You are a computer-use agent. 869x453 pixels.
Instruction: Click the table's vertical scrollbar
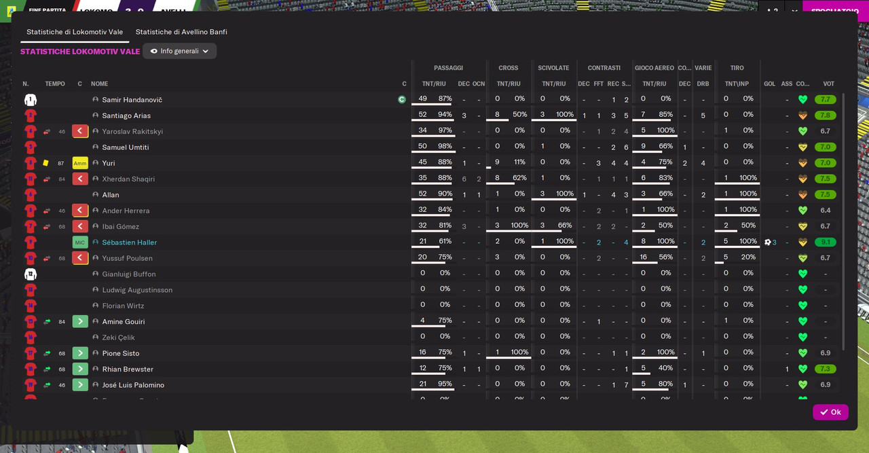pos(844,222)
